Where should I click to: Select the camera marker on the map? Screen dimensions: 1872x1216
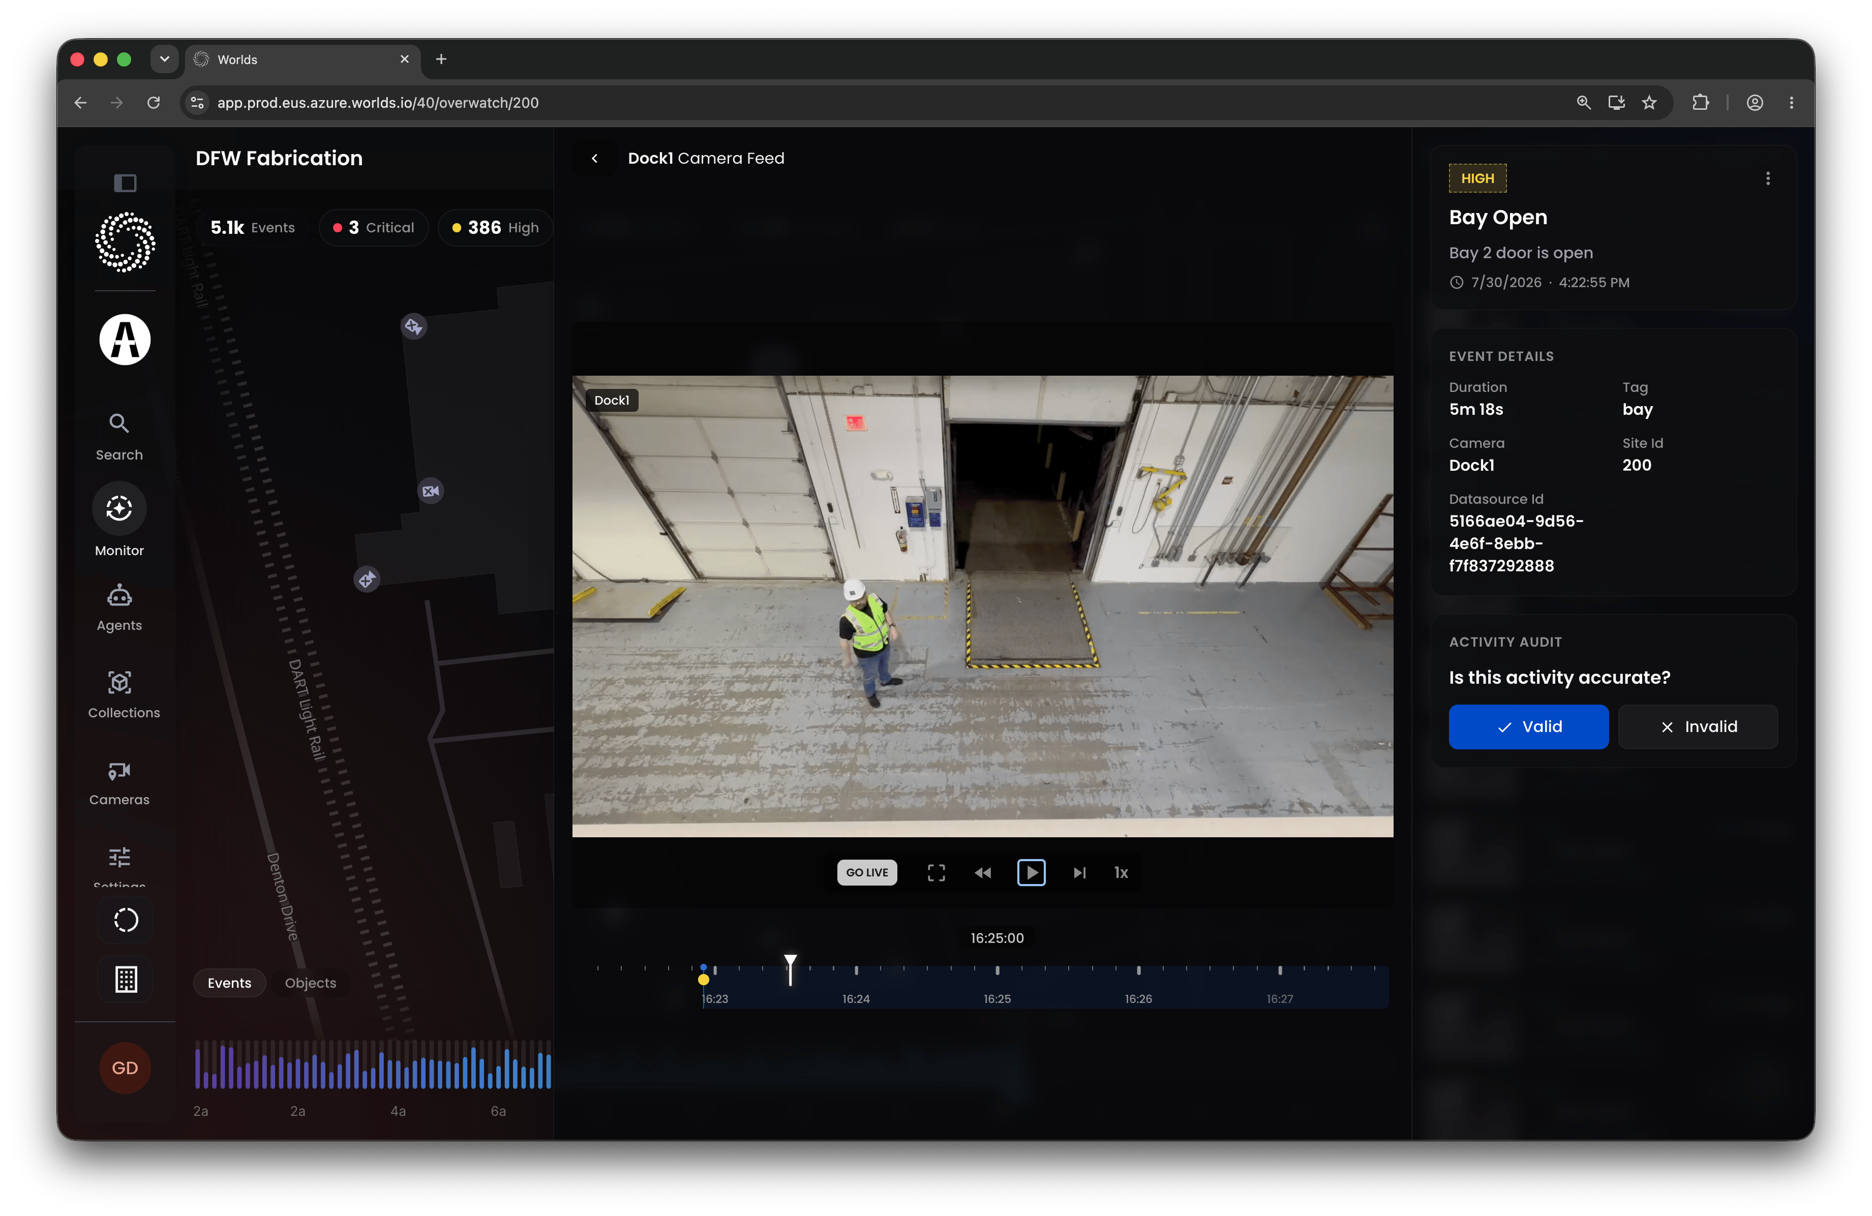click(431, 491)
